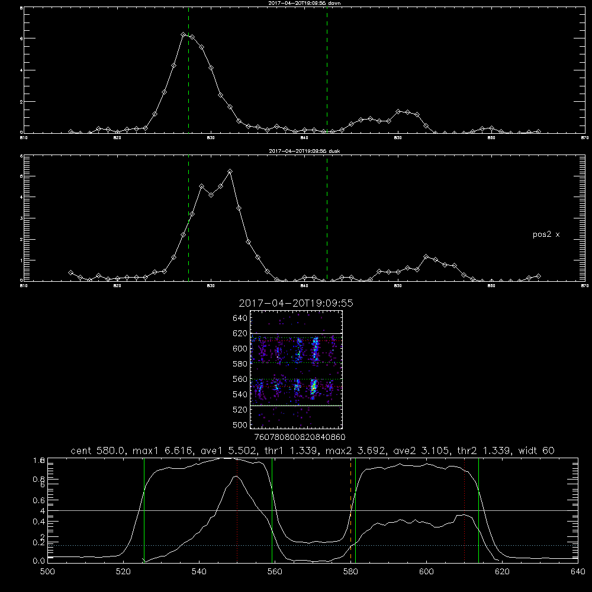Click the first green dashed line in dawn plot
The height and width of the screenshot is (592, 592).
tap(188, 70)
